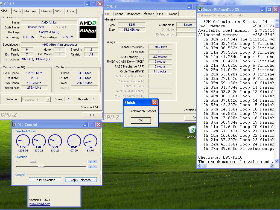Switch to the Cache tab in front CPU-Z
This screenshot has height=210, width=280.
point(17,11)
